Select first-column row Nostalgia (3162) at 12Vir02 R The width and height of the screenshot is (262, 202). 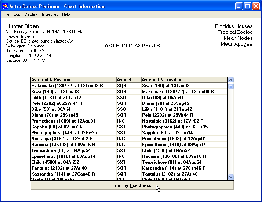(x=73, y=138)
